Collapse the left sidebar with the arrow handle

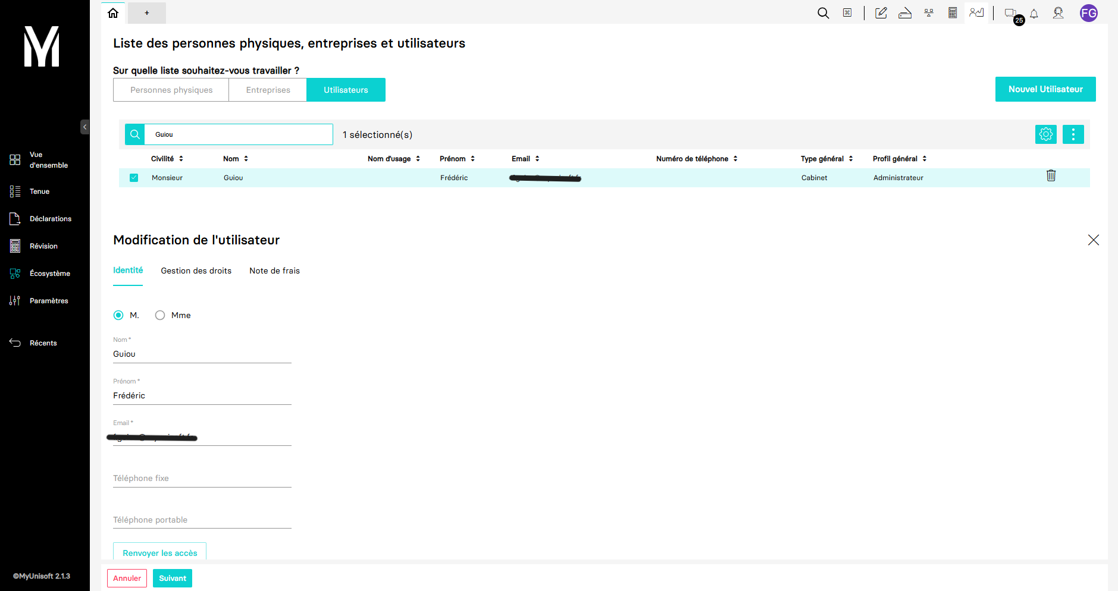(x=85, y=127)
